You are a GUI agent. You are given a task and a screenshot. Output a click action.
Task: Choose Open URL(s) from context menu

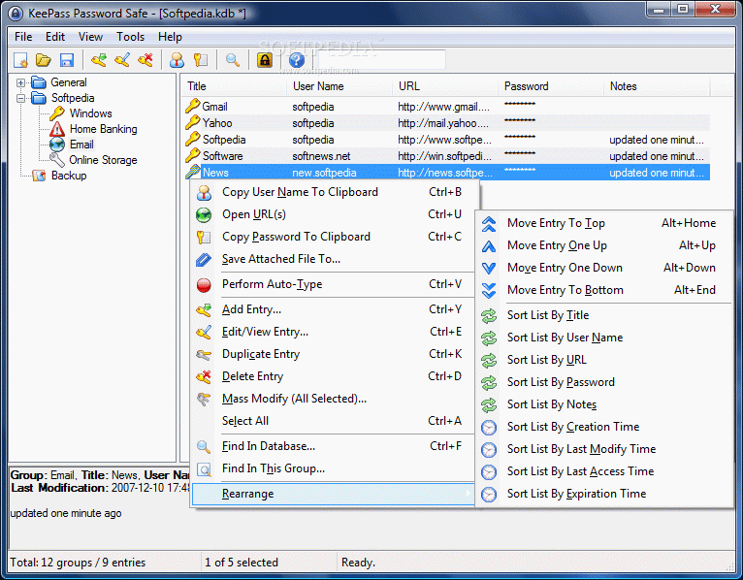point(334,214)
